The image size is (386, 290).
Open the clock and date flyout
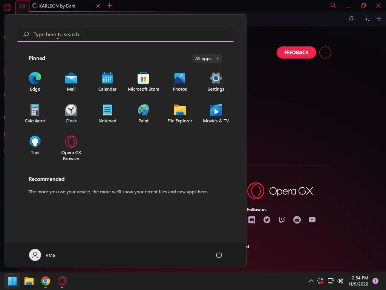[358, 281]
